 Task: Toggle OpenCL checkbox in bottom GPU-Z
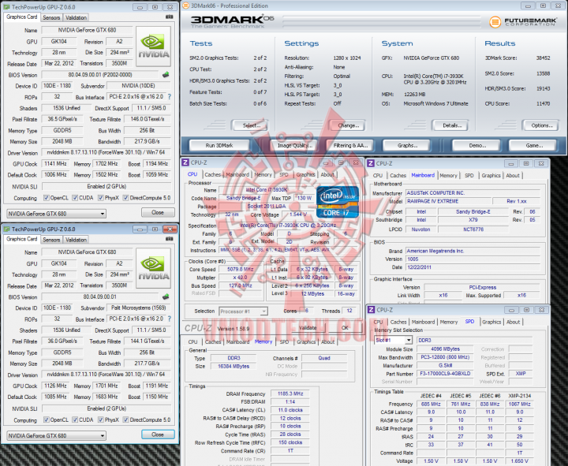[x=47, y=420]
